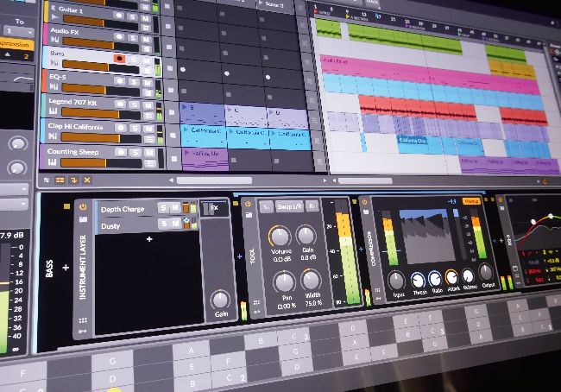Toggle the EQ-5 device power button
Image resolution: width=561 pixels, height=392 pixels.
coord(501,200)
